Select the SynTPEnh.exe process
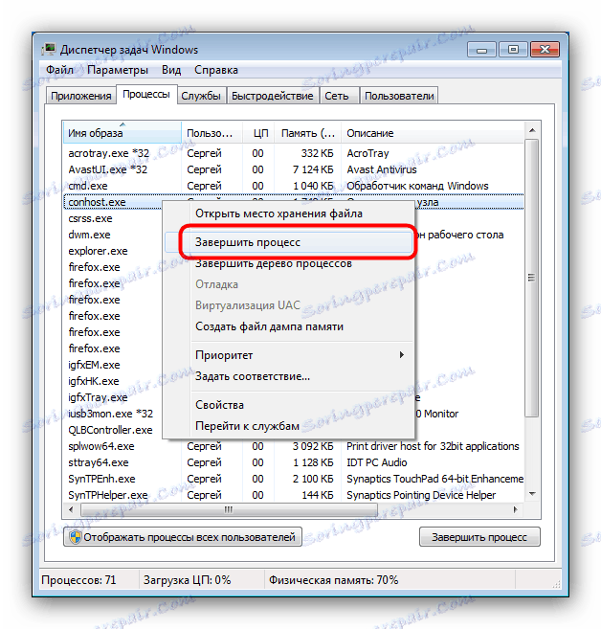Image resolution: width=601 pixels, height=629 pixels. 294,479
